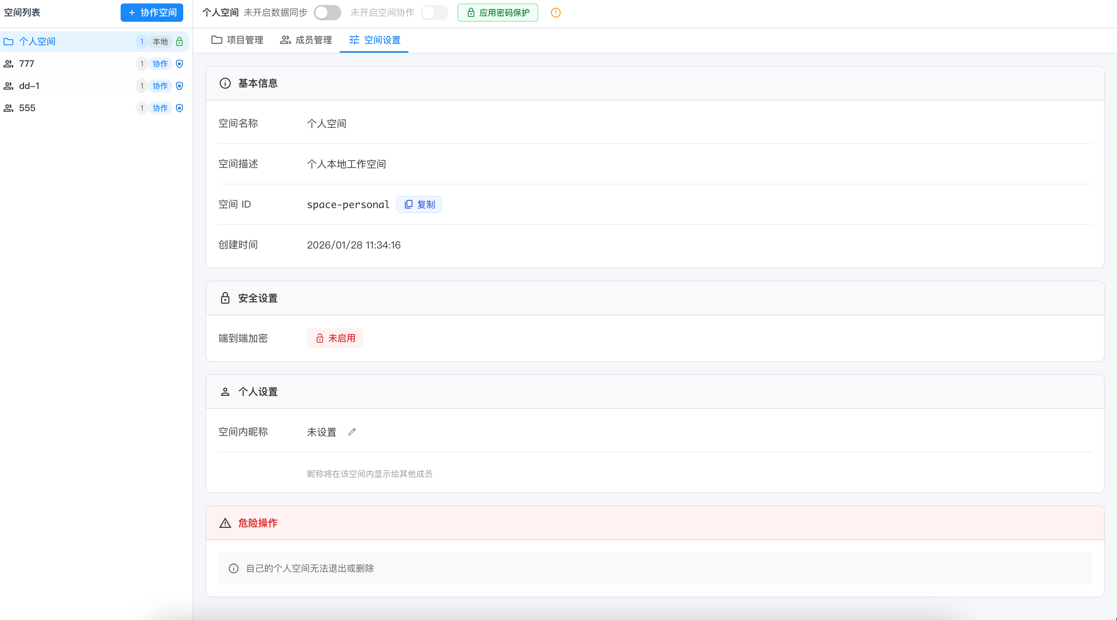Click the 协作 tag on 777 row
The height and width of the screenshot is (620, 1117).
click(160, 64)
